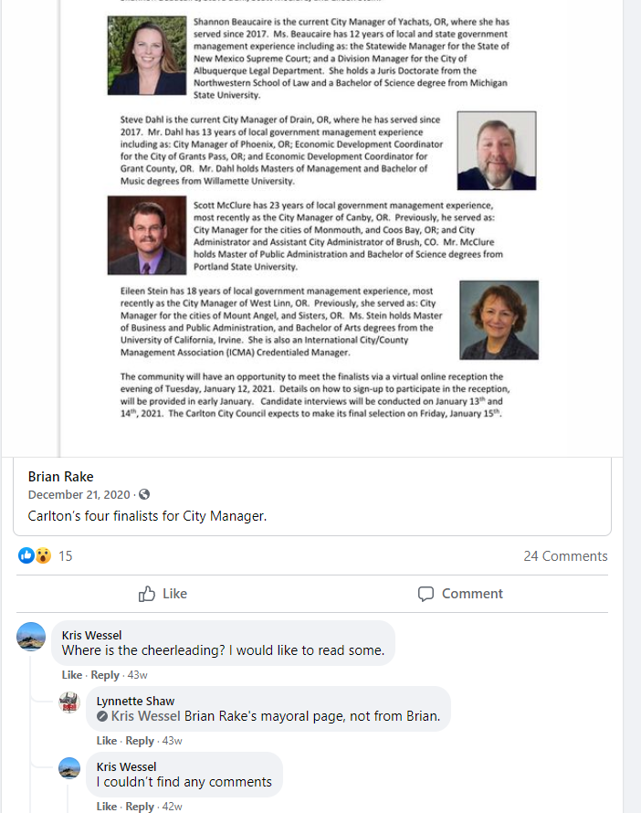Screen dimensions: 641x813
Task: Like the post with thumbs-up button
Action: 163,594
